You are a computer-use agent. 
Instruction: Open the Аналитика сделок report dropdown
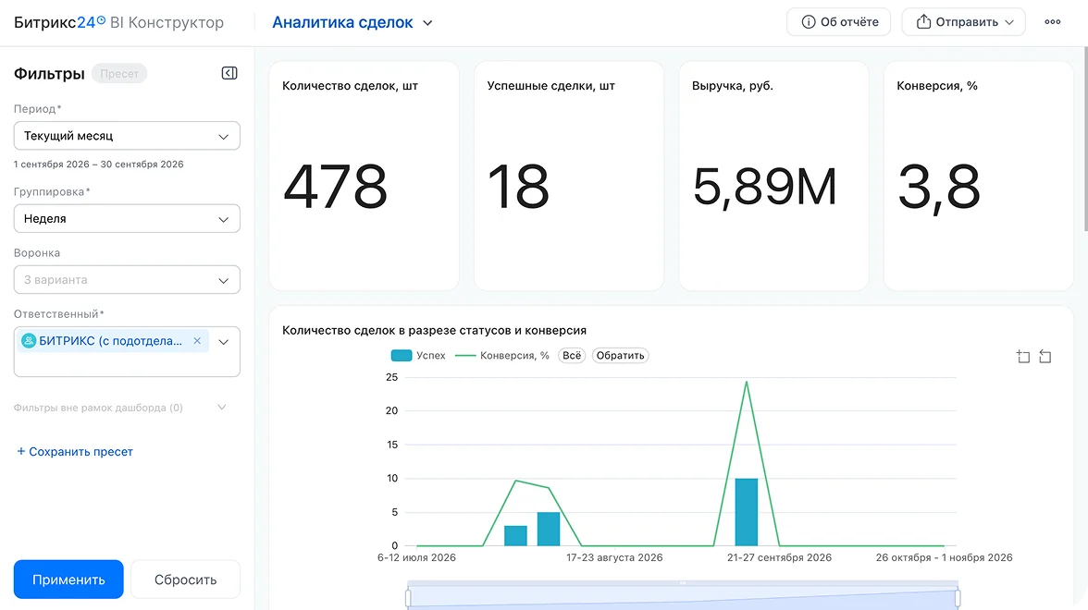(352, 23)
